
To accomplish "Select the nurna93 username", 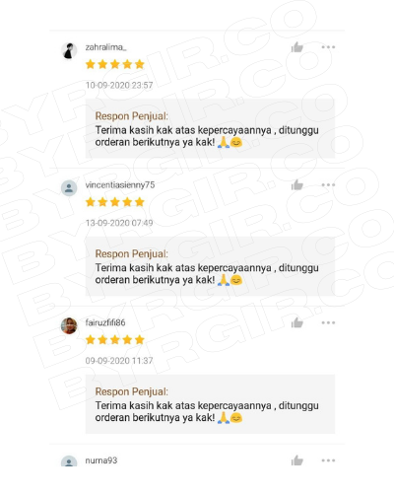I will pyautogui.click(x=101, y=460).
